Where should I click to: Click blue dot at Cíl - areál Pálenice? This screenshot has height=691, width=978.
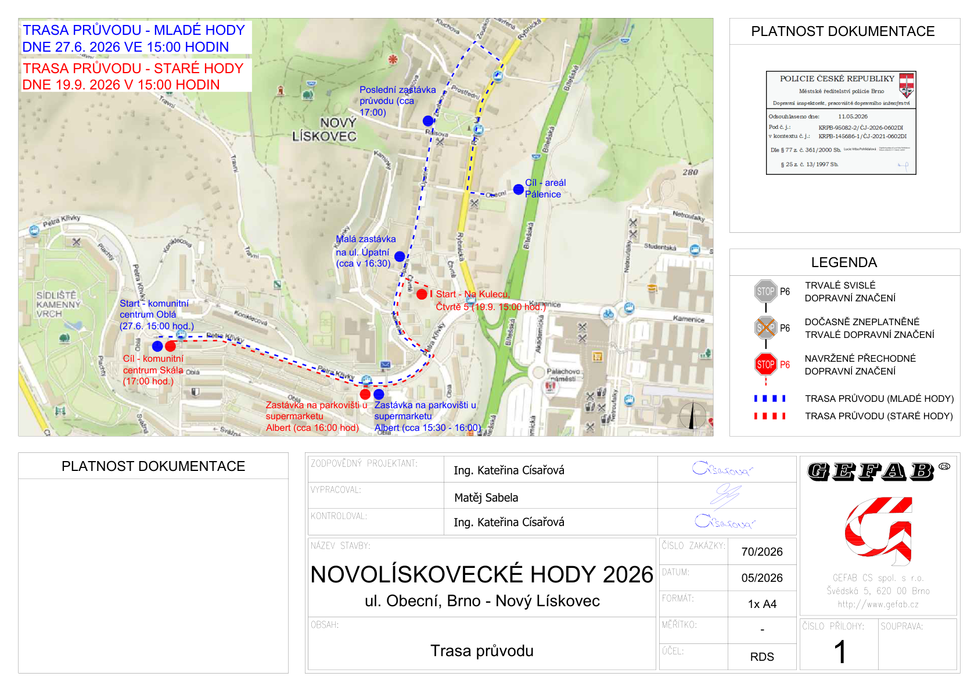coord(519,189)
